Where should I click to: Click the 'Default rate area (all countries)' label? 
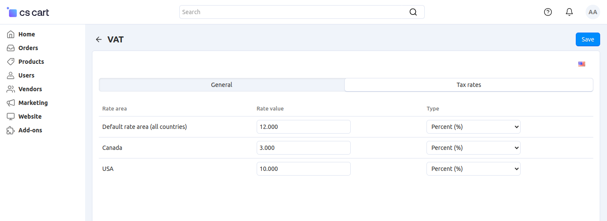pos(145,127)
